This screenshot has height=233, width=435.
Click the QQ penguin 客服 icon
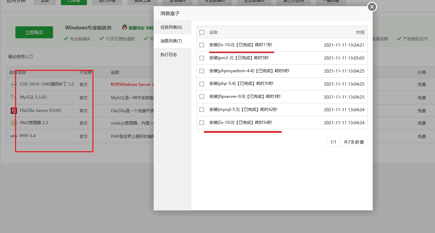point(125,27)
